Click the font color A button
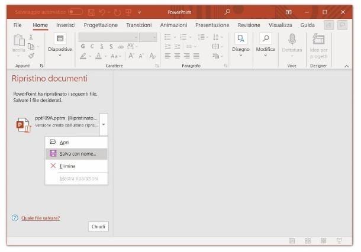This screenshot has width=361, height=252. tap(99, 56)
